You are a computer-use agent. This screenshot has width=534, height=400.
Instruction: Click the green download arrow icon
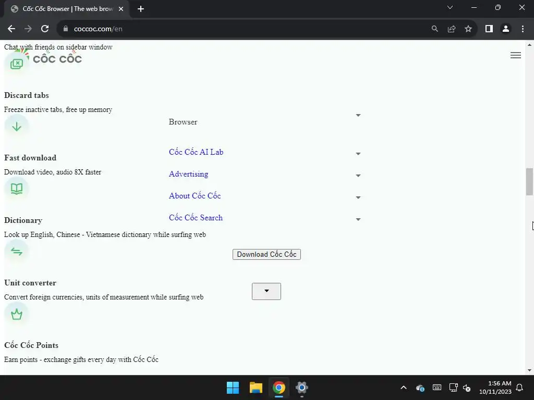tap(16, 127)
